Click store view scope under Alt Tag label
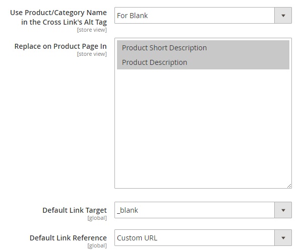This screenshot has width=302, height=252. pyautogui.click(x=92, y=30)
